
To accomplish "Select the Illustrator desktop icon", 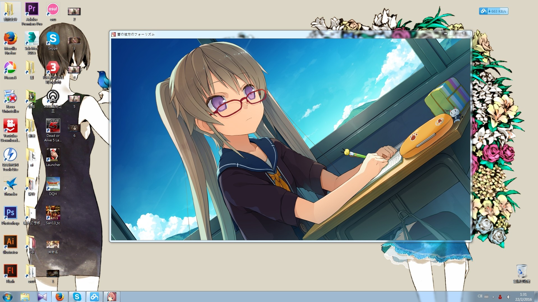I will (x=10, y=242).
